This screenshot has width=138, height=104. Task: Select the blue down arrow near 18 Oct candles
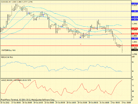(x=28, y=13)
